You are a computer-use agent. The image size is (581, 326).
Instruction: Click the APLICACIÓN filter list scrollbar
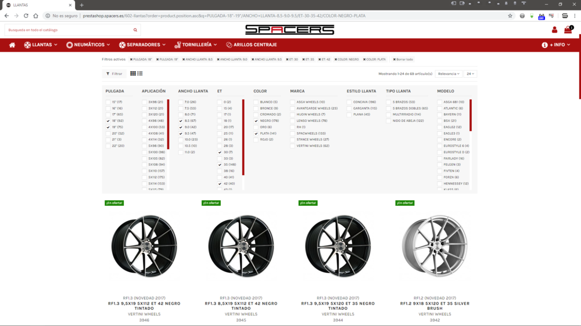click(168, 124)
